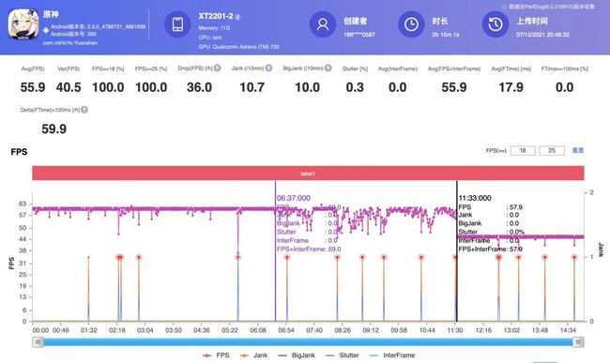Click the phone device icon

click(177, 24)
